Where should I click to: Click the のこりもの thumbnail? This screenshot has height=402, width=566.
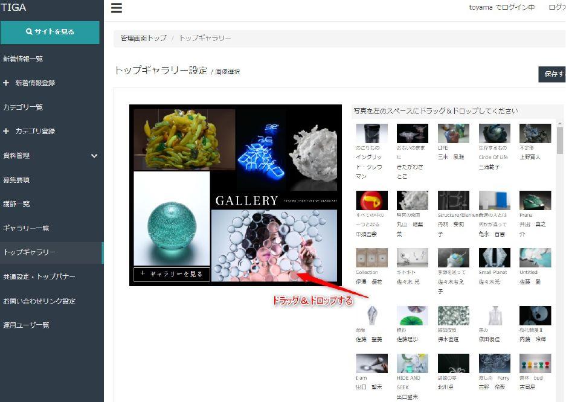(x=371, y=133)
